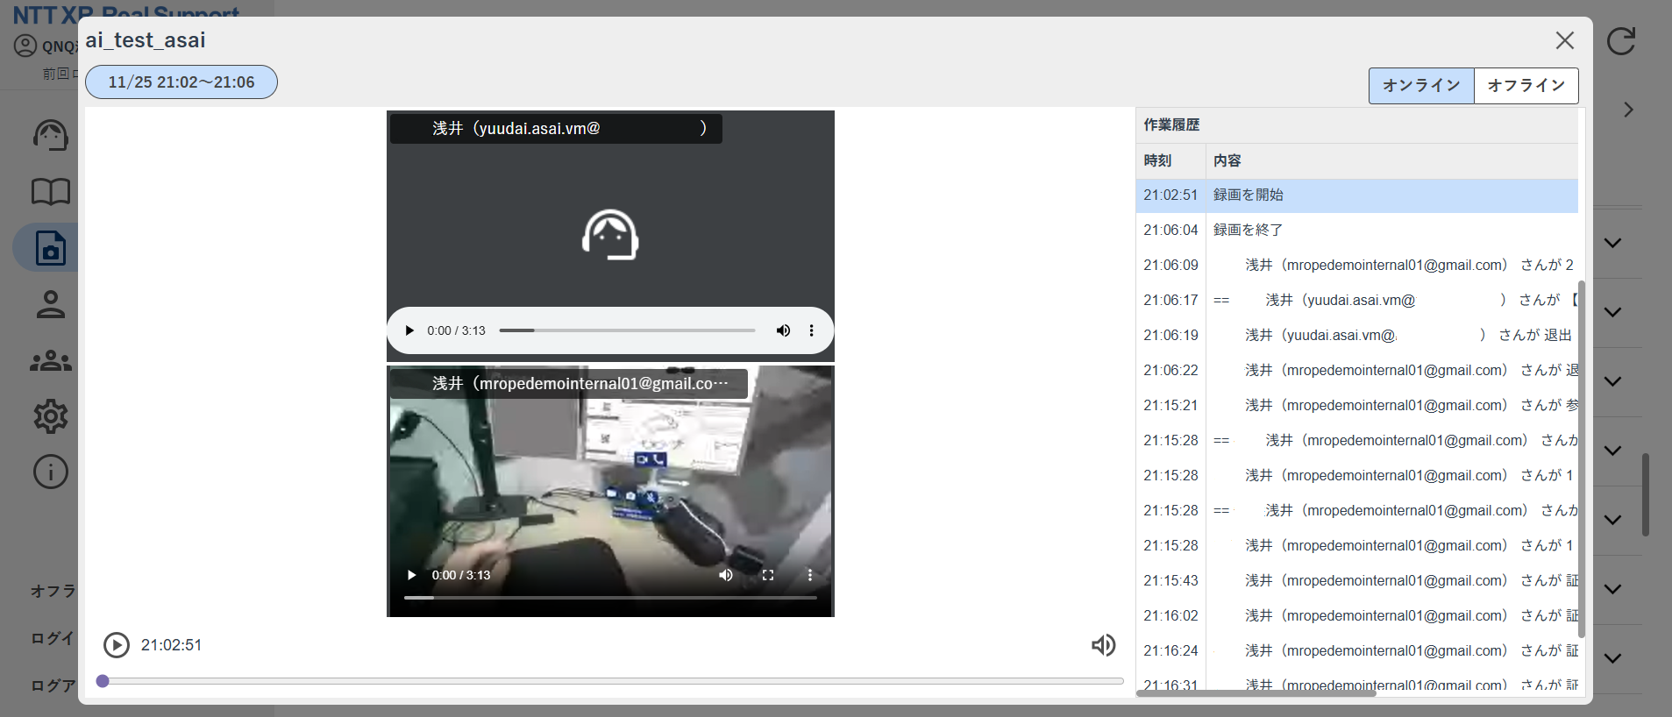This screenshot has width=1672, height=717.
Task: Click the 11/25 21:02〜21:06 time range button
Action: pyautogui.click(x=181, y=82)
